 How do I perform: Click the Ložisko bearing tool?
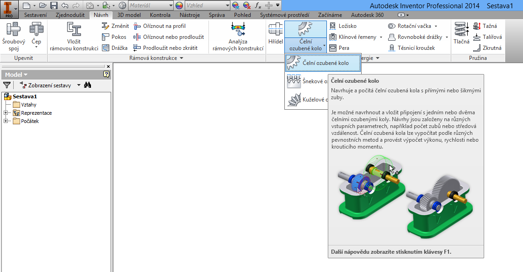pos(343,26)
